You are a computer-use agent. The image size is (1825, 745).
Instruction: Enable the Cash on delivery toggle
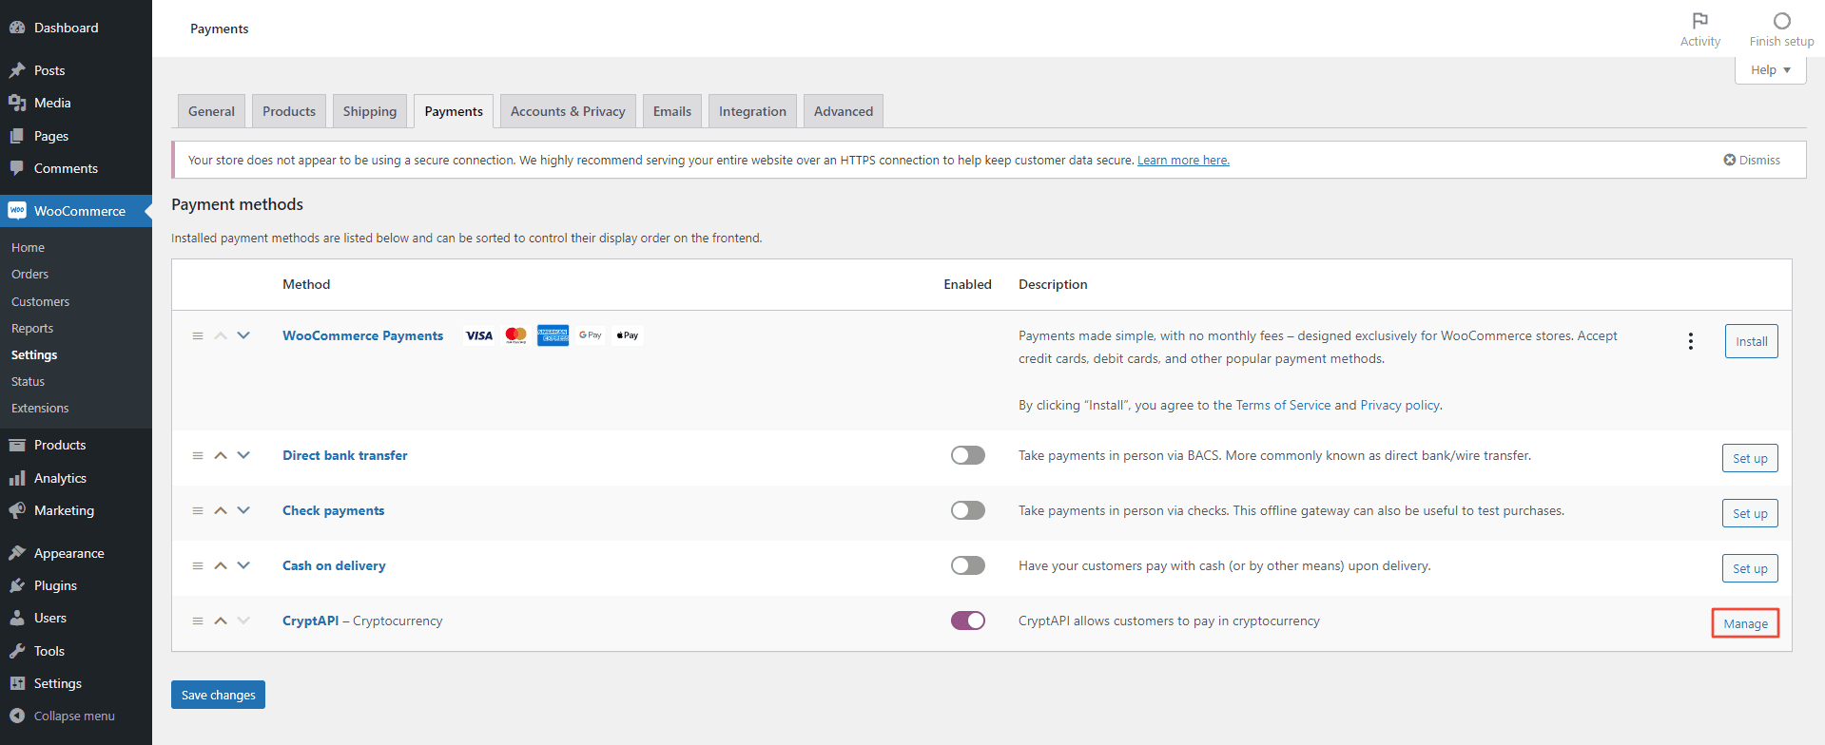pos(967,565)
